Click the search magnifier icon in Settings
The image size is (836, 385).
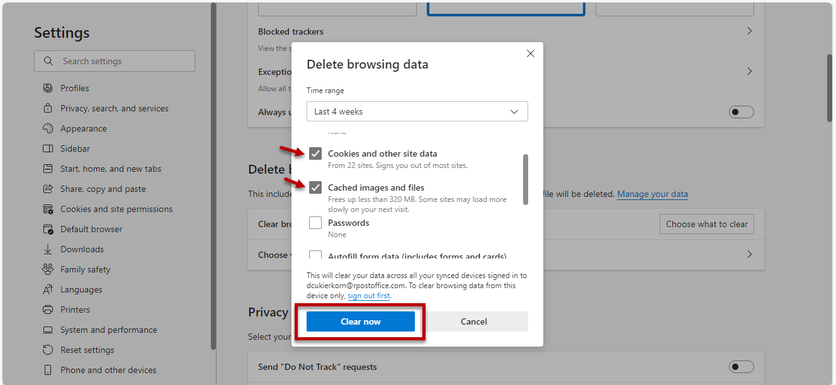(48, 61)
